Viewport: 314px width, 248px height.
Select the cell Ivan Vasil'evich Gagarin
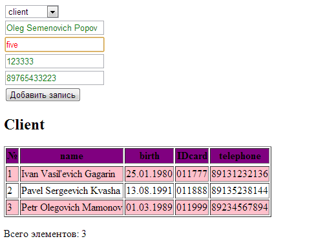click(72, 174)
